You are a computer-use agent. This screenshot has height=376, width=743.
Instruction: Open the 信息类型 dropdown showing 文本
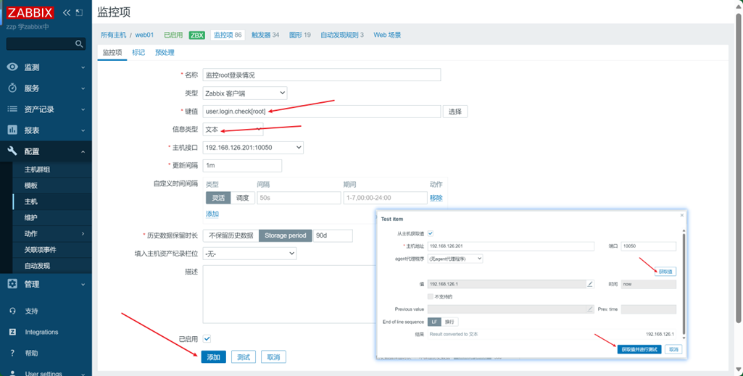(x=233, y=129)
